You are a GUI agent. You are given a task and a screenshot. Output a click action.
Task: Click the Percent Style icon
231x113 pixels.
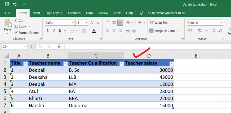click(x=200, y=31)
